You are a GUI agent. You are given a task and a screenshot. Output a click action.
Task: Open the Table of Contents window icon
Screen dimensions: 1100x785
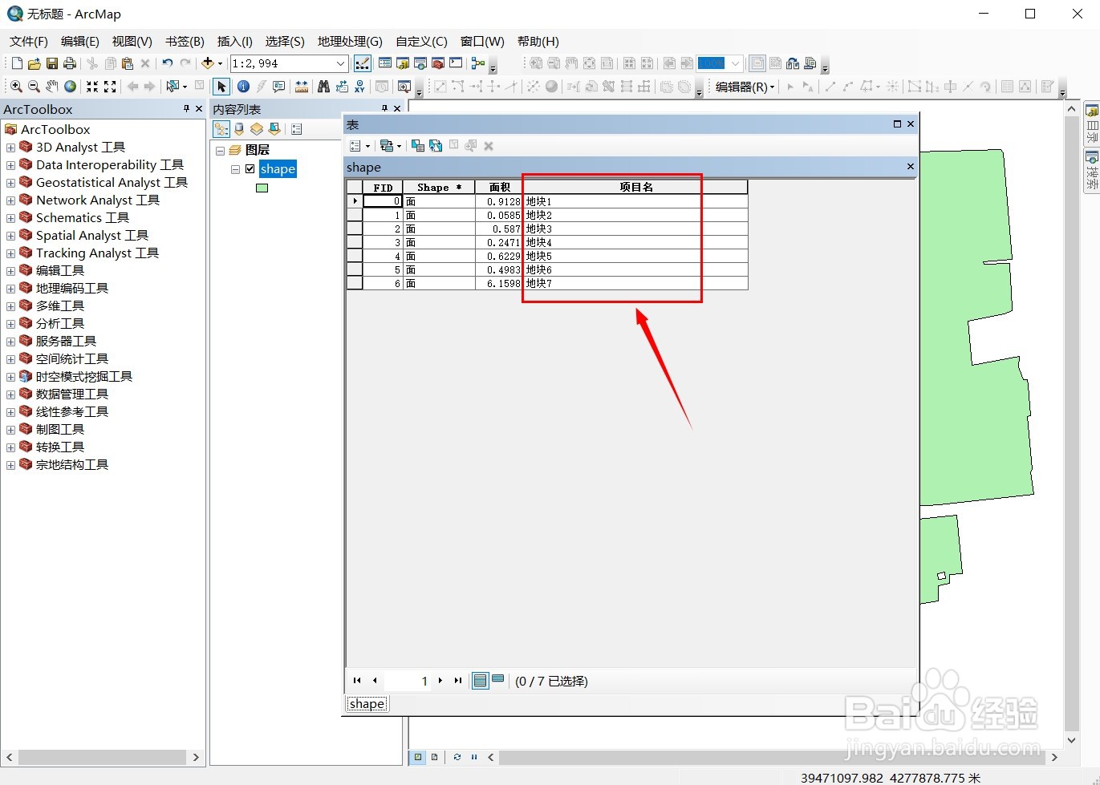(x=385, y=63)
